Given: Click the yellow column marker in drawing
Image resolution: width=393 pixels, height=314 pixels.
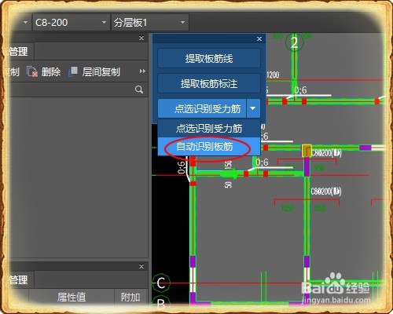Looking at the screenshot, I should tap(307, 151).
